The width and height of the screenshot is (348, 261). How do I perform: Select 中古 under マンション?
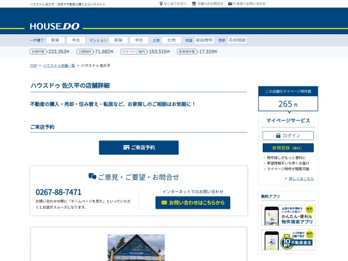139,40
